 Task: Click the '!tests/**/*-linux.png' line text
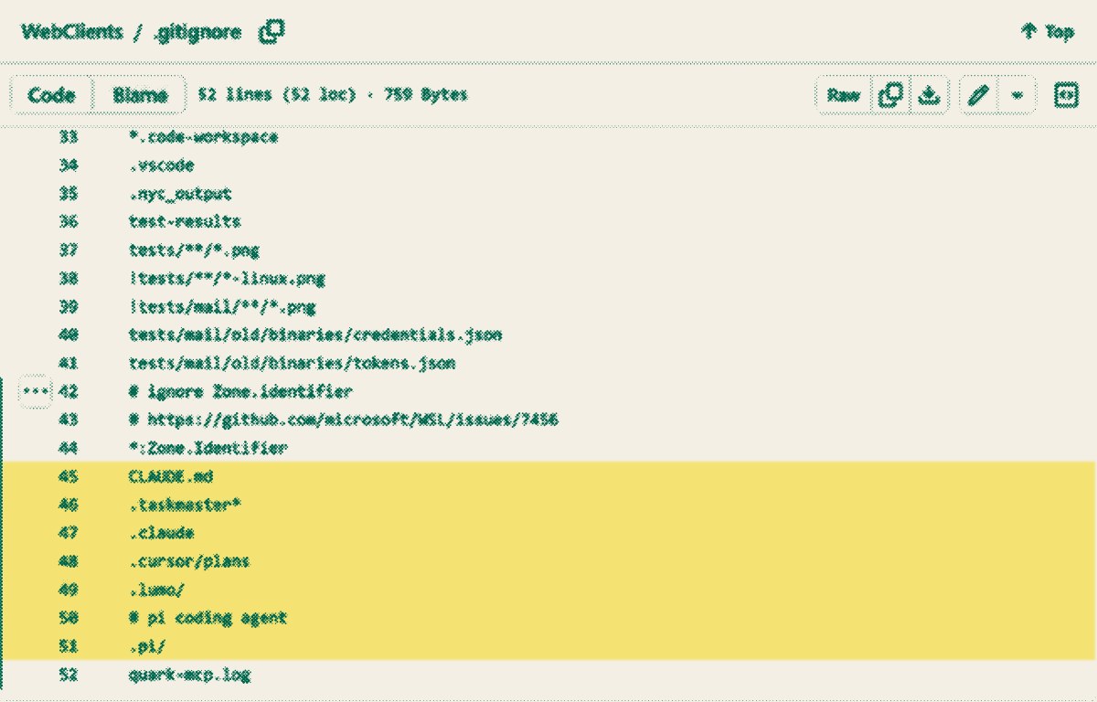click(x=227, y=279)
